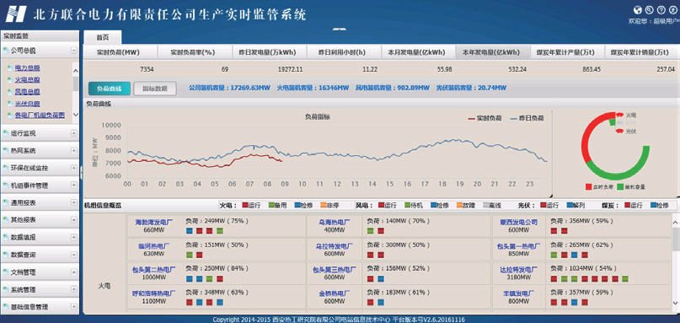Click sidebar submenu scroll-down arrow
The image size is (680, 323).
point(76,115)
